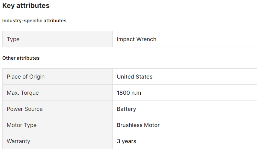Click the "Place of Origin" label
Screen dimensions: 260x152
click(25, 77)
